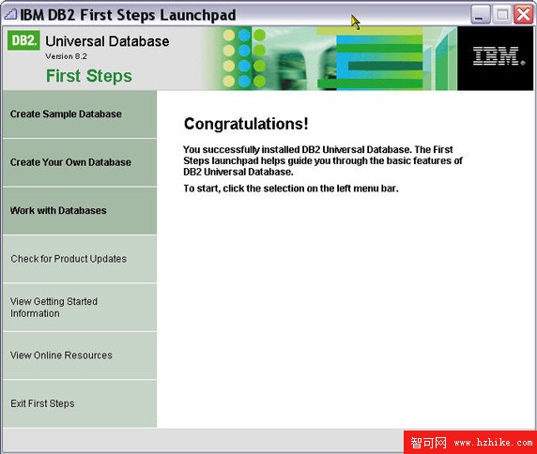Click 'To start, click the selection' instruction text
Screen dimensions: 537x454
pyautogui.click(x=291, y=189)
